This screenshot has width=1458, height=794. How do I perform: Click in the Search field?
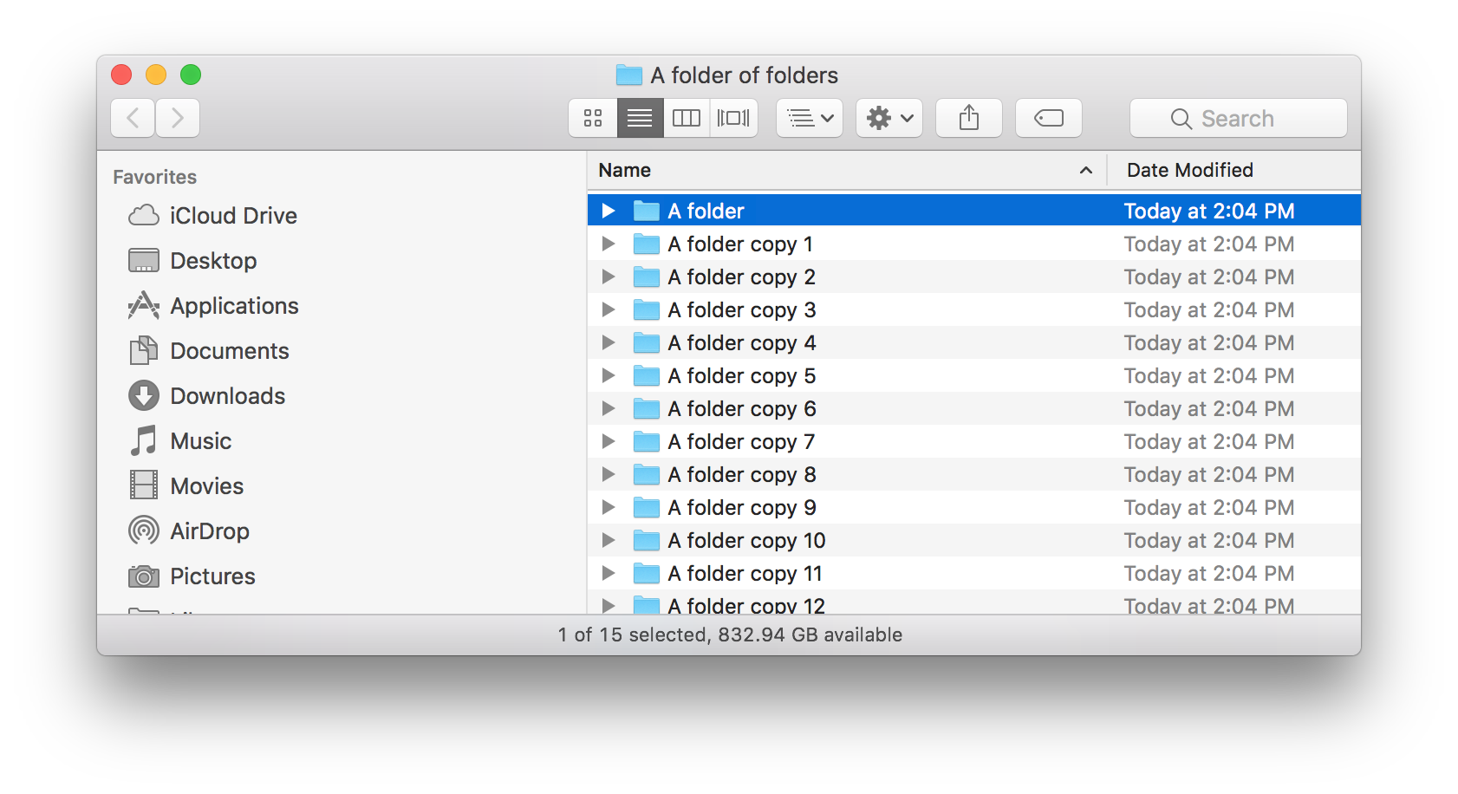point(1238,118)
